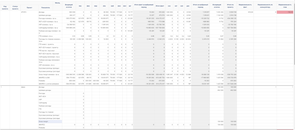Select the "янв" month column header
The width and height of the screenshot is (295, 130).
[x=80, y=6]
